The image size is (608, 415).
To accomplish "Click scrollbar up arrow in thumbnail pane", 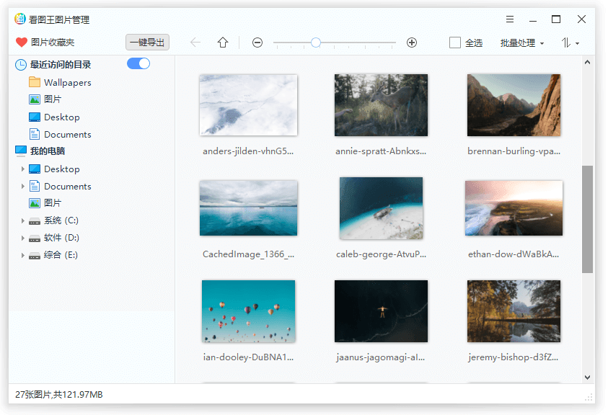I will tap(588, 62).
